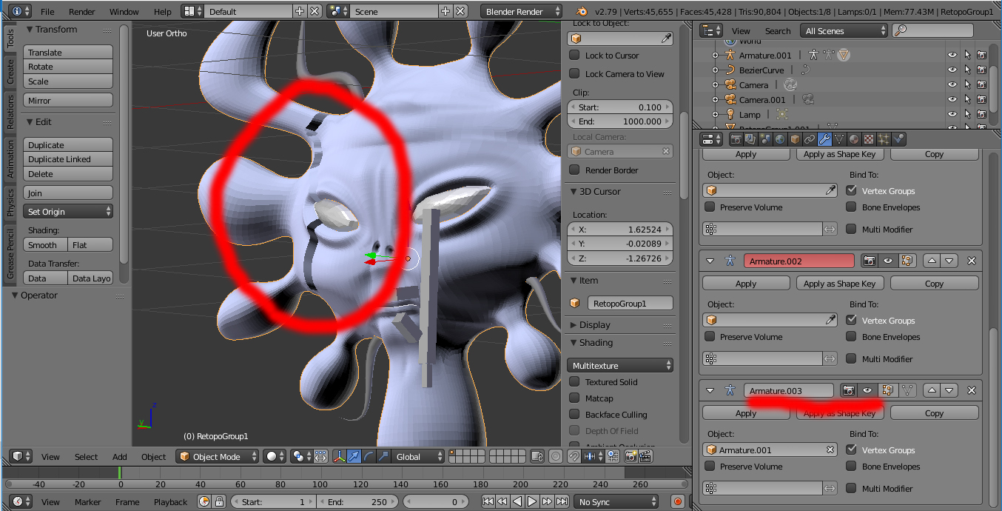Click Copy on the Armature.003 modifier
This screenshot has width=1002, height=511.
pos(934,413)
